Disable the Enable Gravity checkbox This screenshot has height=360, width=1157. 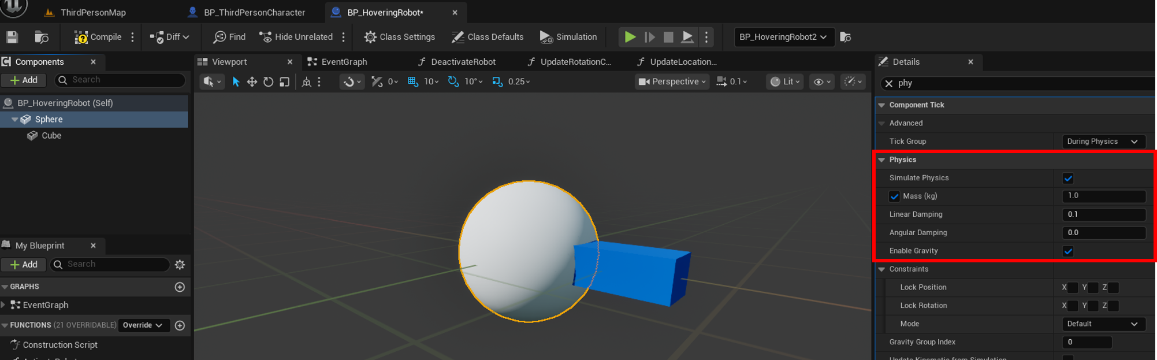coord(1067,251)
